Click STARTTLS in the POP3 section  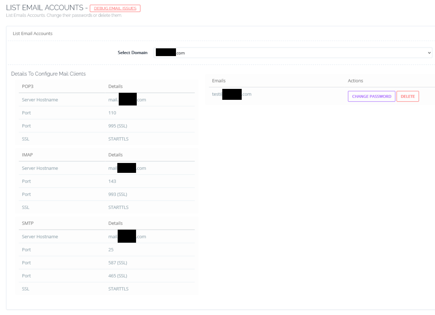[x=118, y=139]
